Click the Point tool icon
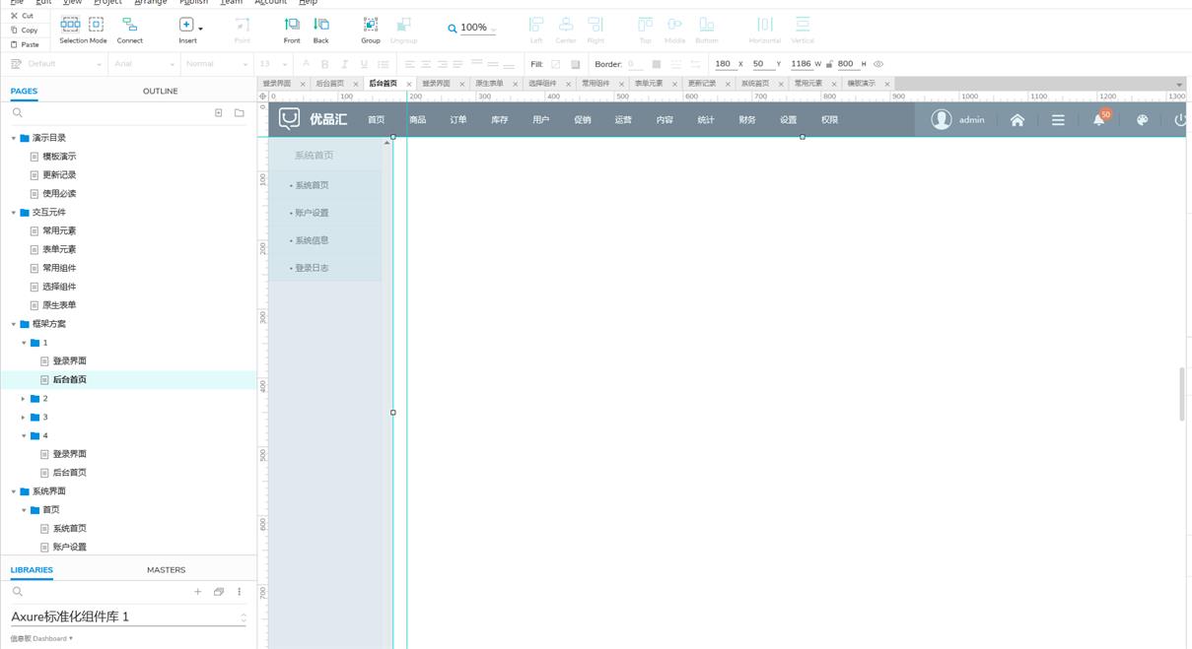The image size is (1192, 649). 243,25
